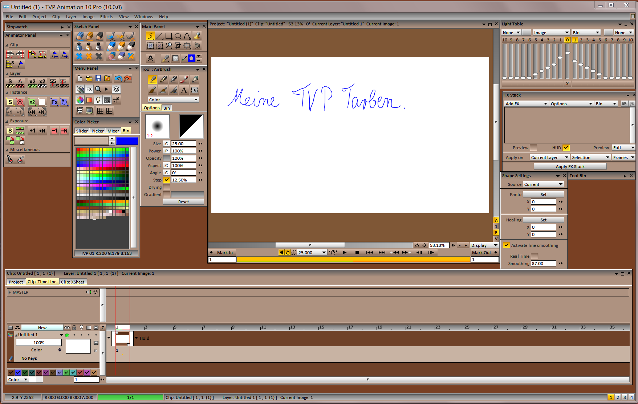
Task: Select the orange ink bottle in Sketch Panel
Action: tap(89, 46)
